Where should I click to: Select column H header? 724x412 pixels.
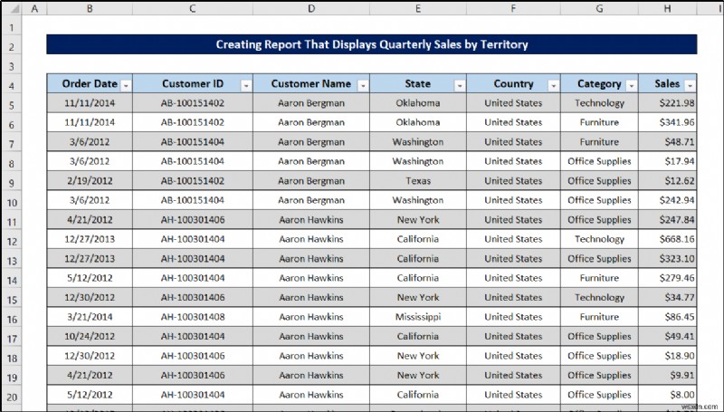(668, 8)
